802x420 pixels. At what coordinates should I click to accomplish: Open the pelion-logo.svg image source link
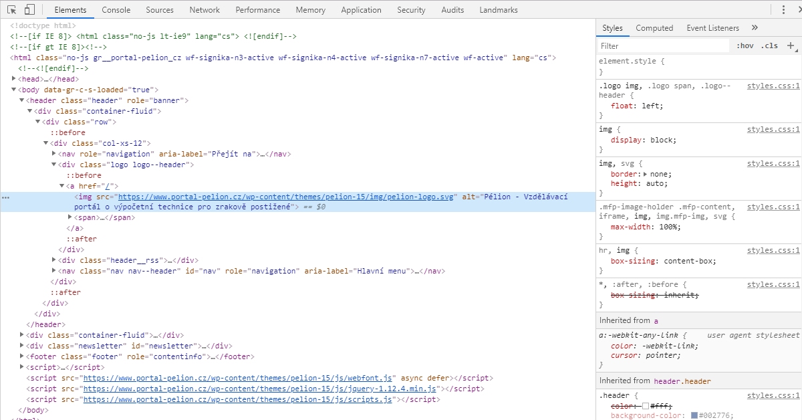point(287,197)
